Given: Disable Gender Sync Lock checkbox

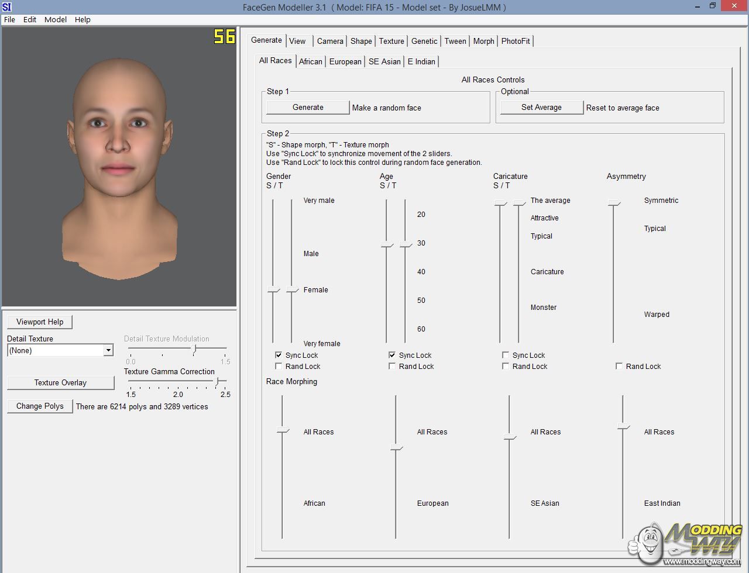Looking at the screenshot, I should click(x=279, y=355).
